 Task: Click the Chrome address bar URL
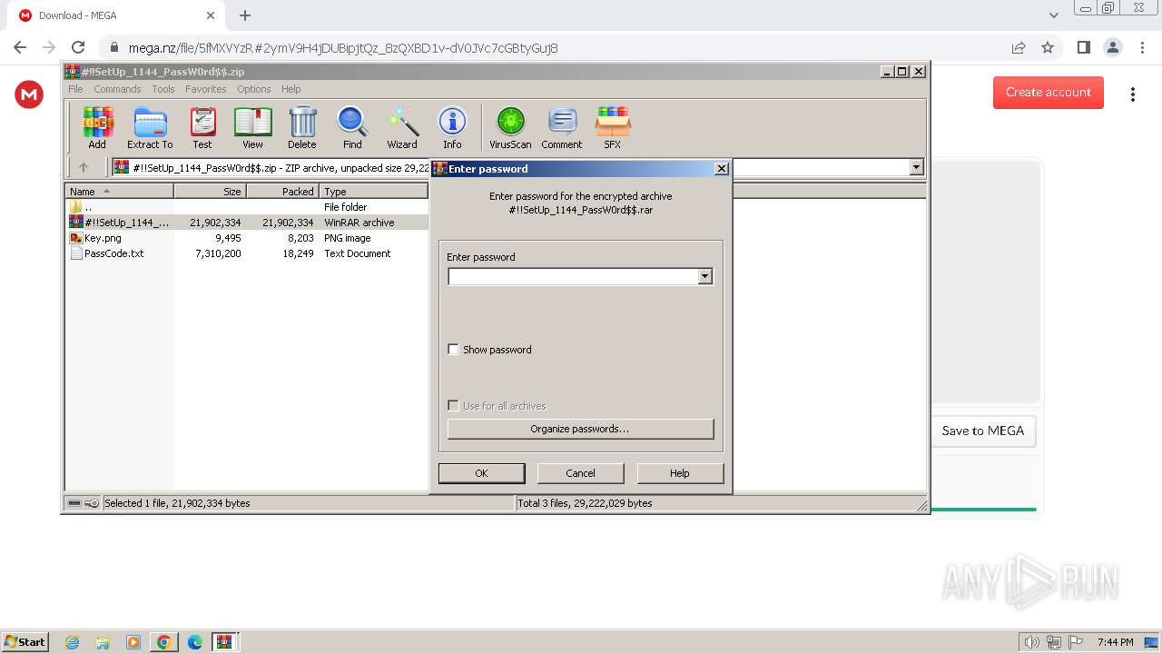pyautogui.click(x=343, y=48)
